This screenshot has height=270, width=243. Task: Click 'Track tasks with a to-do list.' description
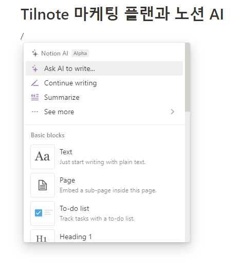pyautogui.click(x=97, y=219)
